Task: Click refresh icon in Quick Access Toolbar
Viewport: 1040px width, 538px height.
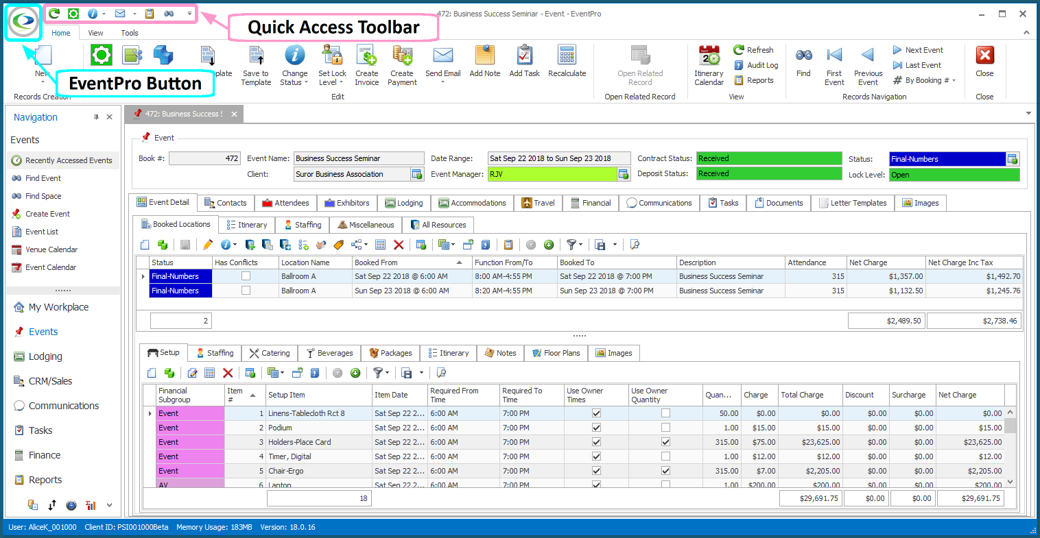Action: [x=54, y=14]
